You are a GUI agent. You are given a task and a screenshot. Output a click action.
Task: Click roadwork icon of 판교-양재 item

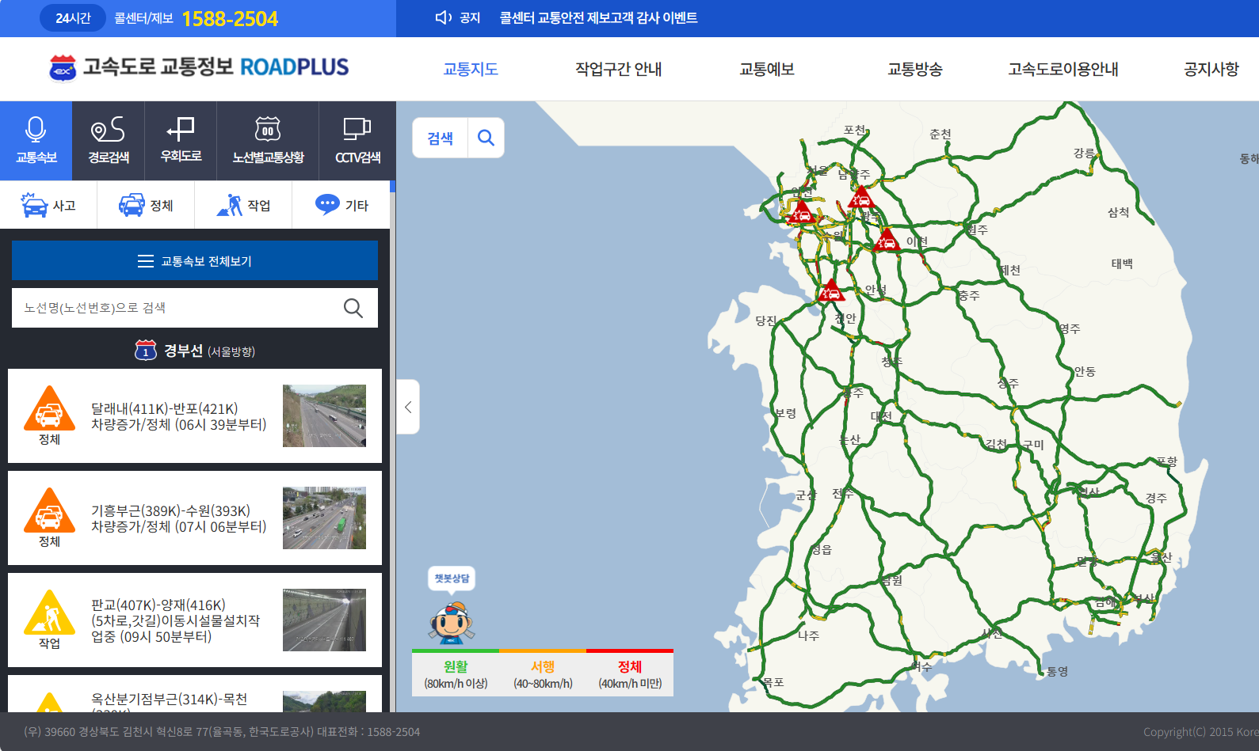[x=49, y=613]
